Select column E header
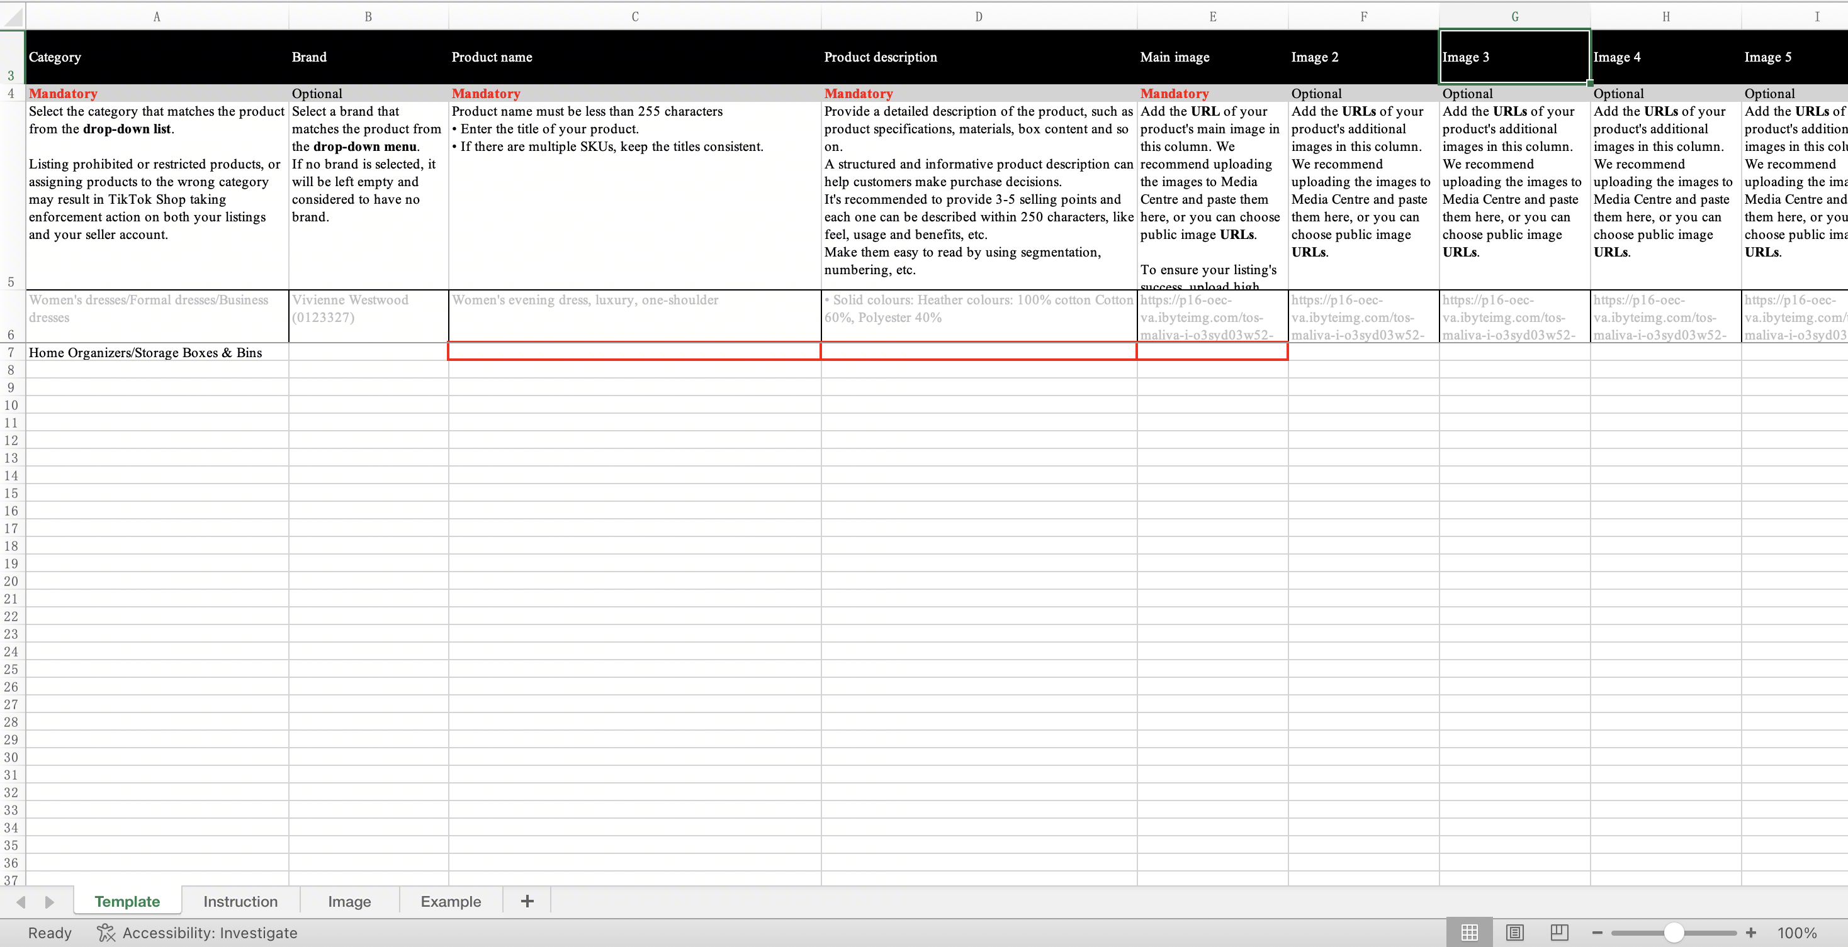This screenshot has height=947, width=1848. [x=1212, y=16]
